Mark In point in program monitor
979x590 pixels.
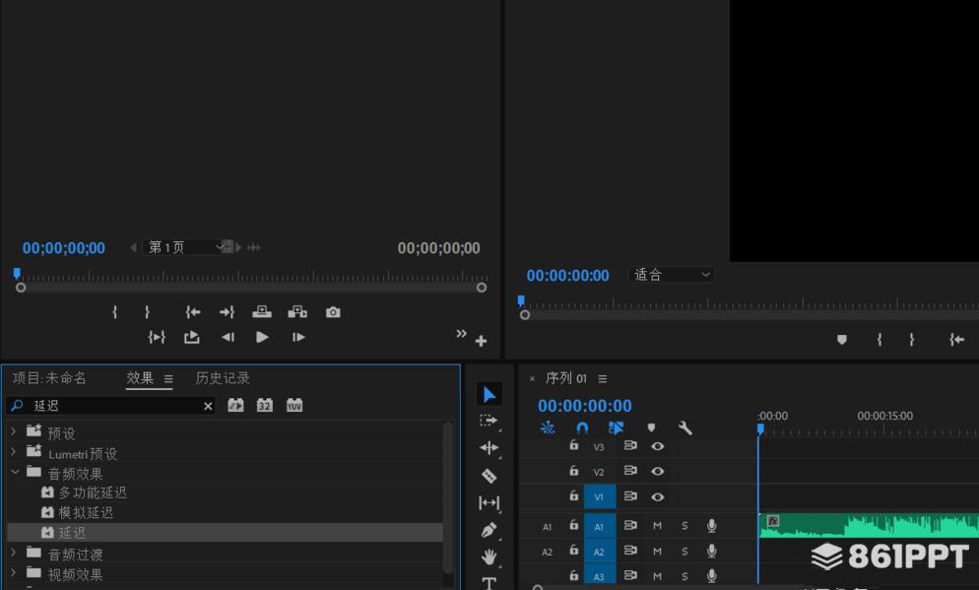coord(880,339)
